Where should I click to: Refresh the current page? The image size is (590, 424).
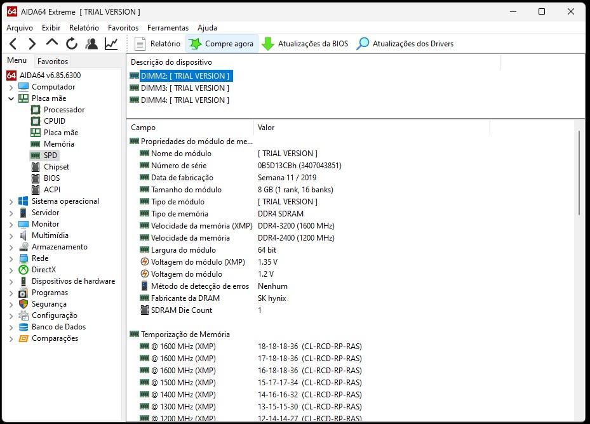pos(72,44)
